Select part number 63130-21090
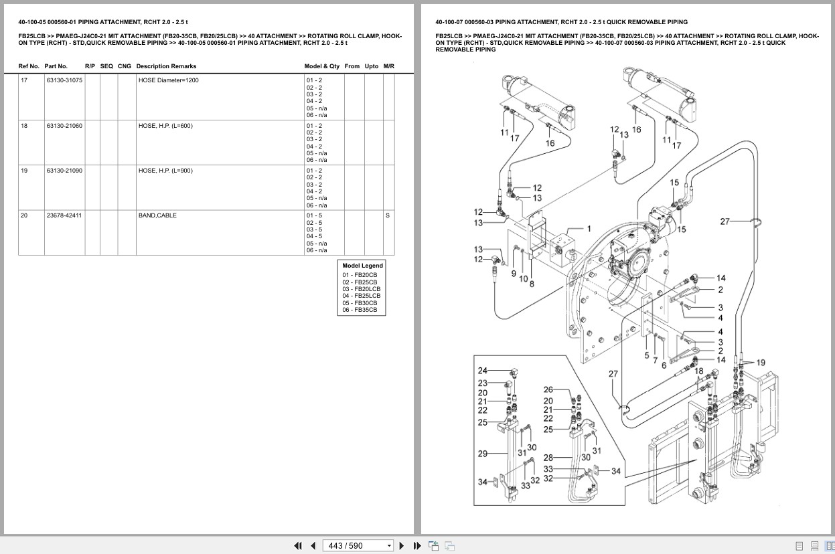The height and width of the screenshot is (554, 835). [x=64, y=171]
